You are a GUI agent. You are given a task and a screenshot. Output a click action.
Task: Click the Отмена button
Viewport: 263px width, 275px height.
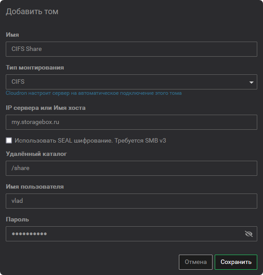[x=196, y=262]
